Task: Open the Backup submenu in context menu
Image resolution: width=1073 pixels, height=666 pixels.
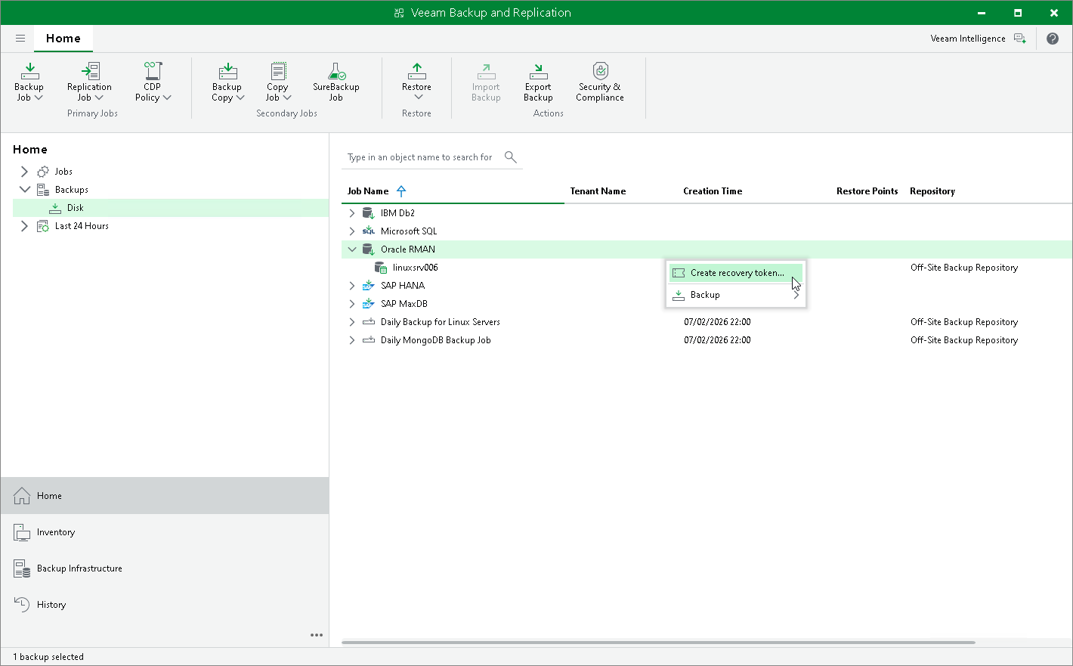Action: coord(736,295)
